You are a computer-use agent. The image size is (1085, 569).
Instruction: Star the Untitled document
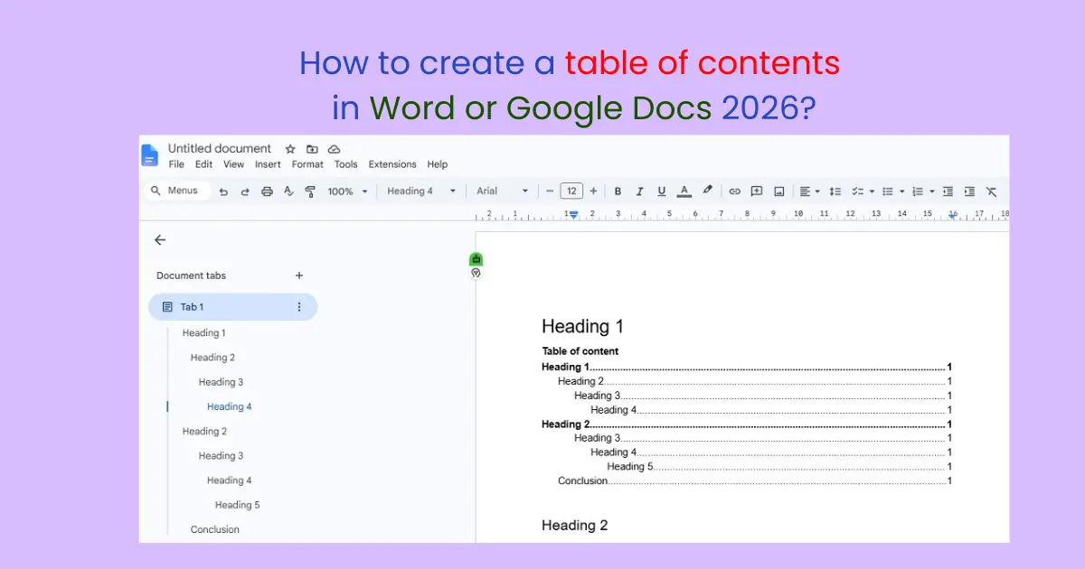click(290, 149)
